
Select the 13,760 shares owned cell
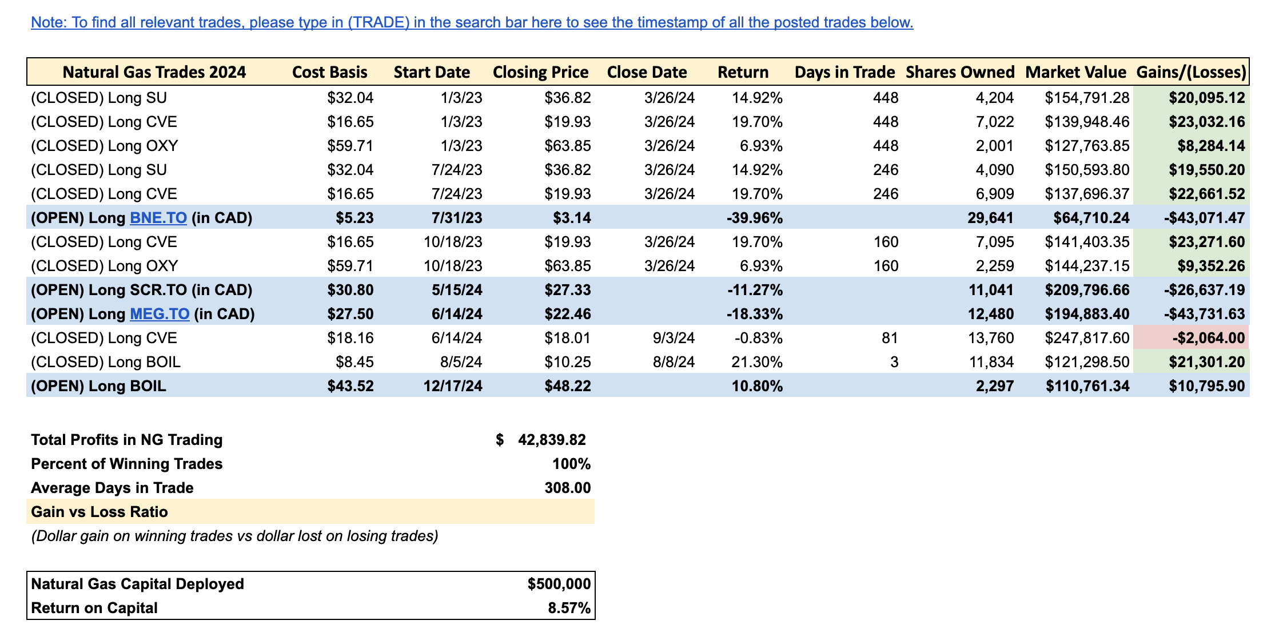[991, 338]
